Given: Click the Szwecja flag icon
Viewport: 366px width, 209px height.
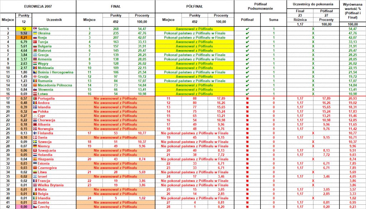Looking at the screenshot, I should click(x=35, y=142).
